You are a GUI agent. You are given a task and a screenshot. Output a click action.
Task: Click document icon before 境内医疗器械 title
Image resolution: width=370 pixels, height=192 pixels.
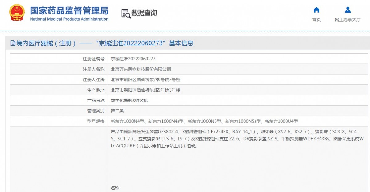point(13,43)
